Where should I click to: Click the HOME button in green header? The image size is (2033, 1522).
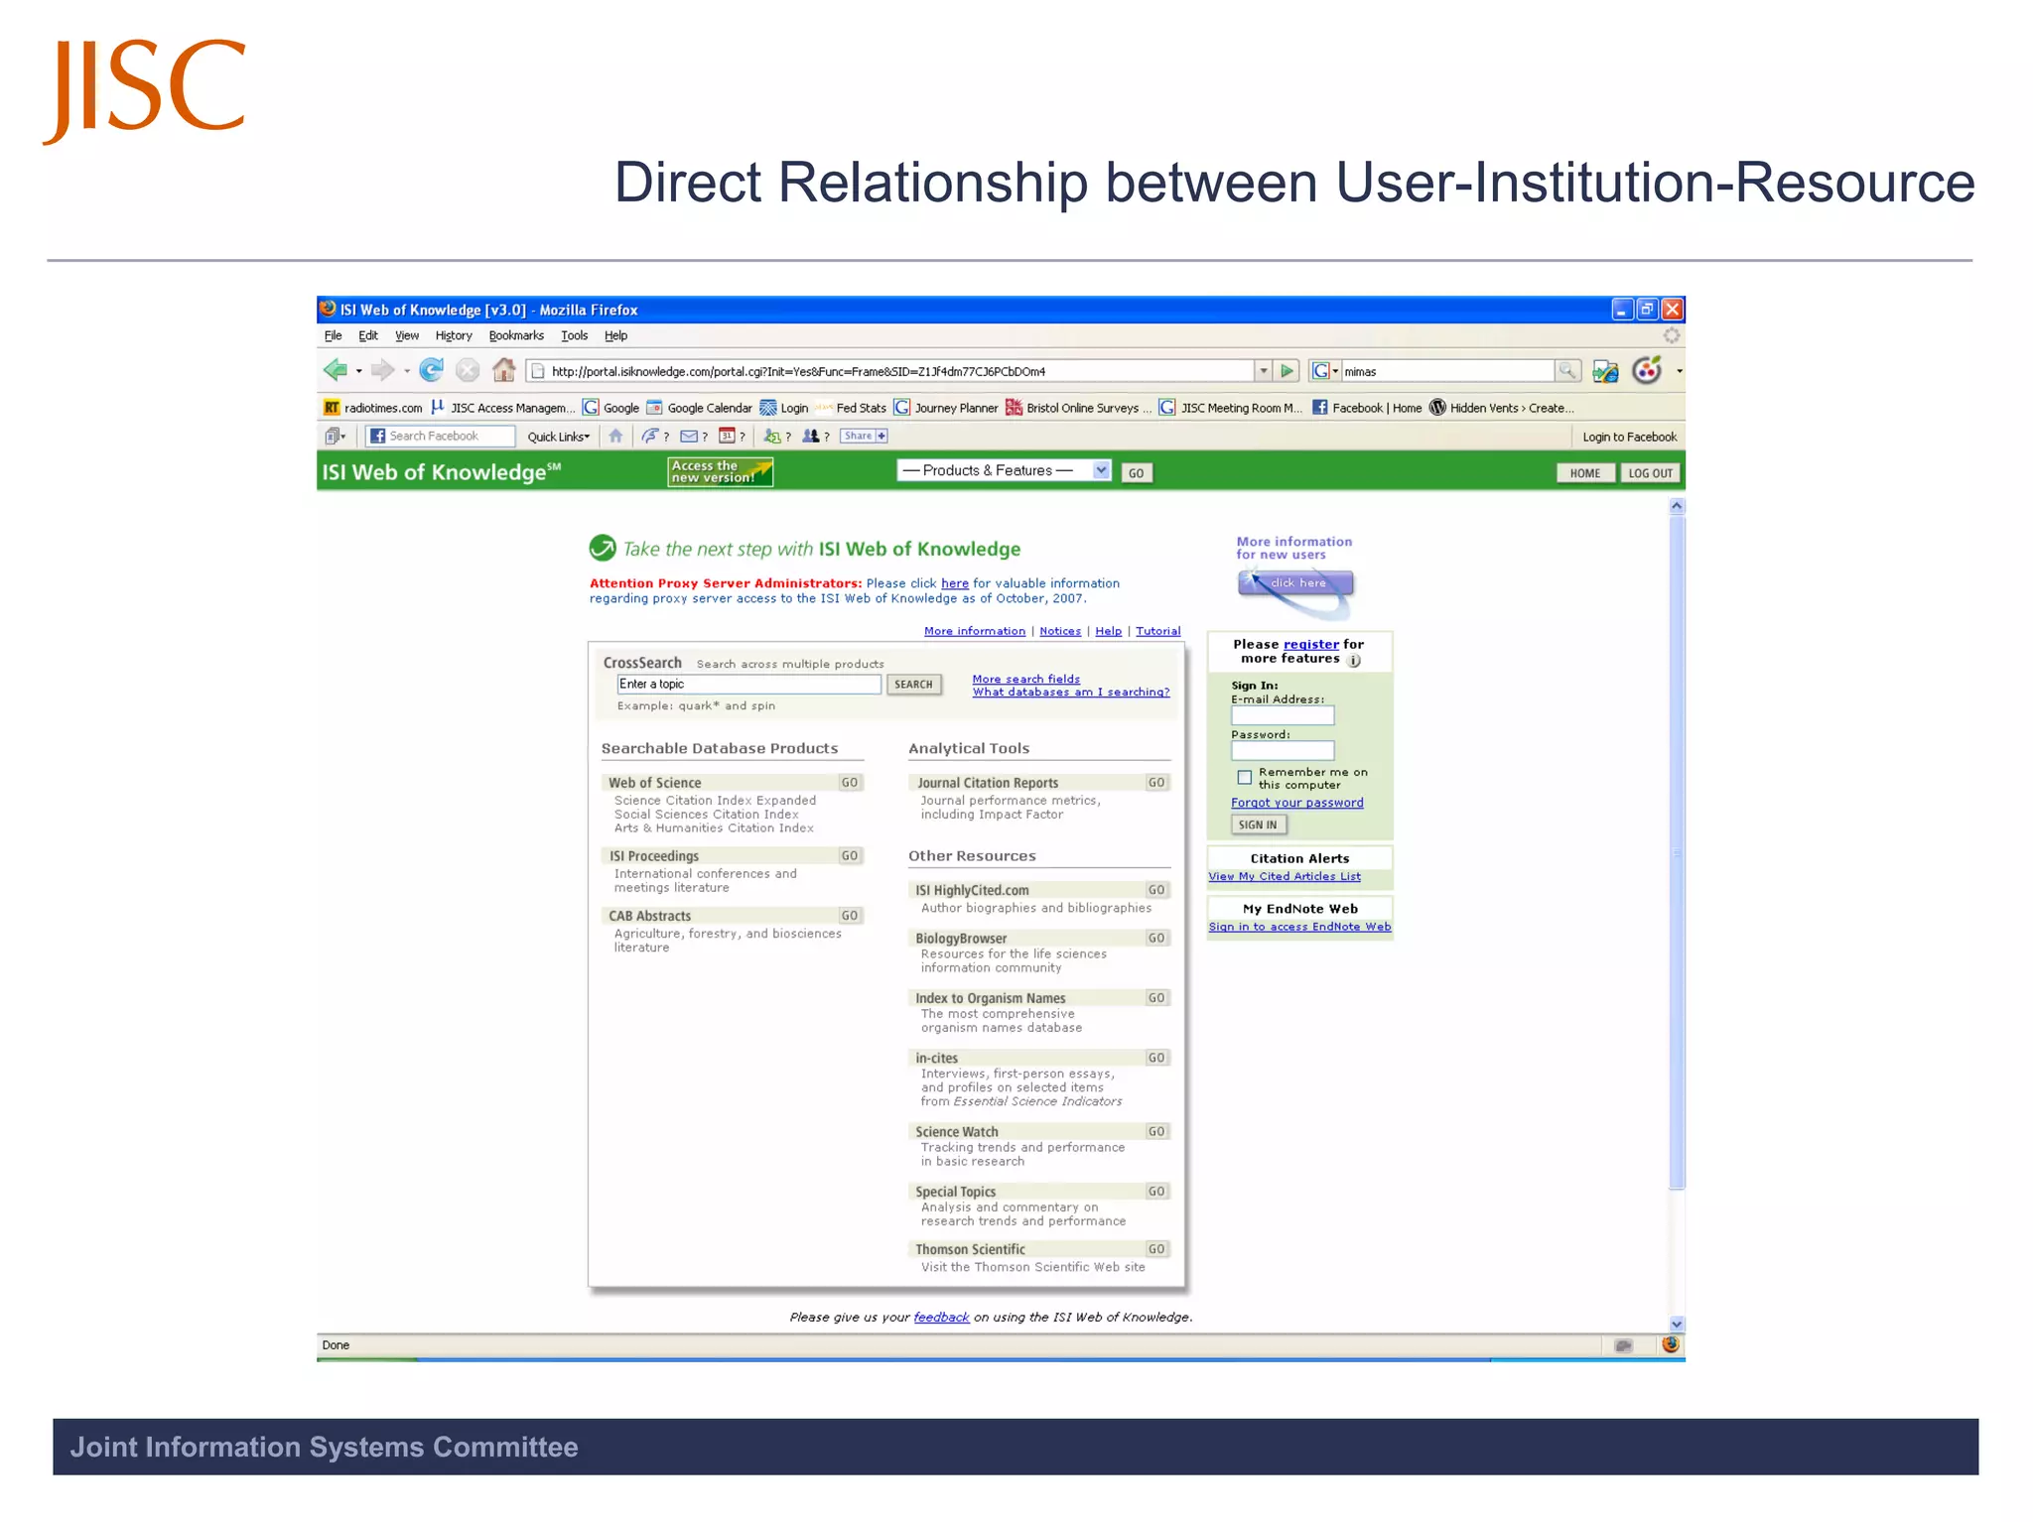point(1584,473)
